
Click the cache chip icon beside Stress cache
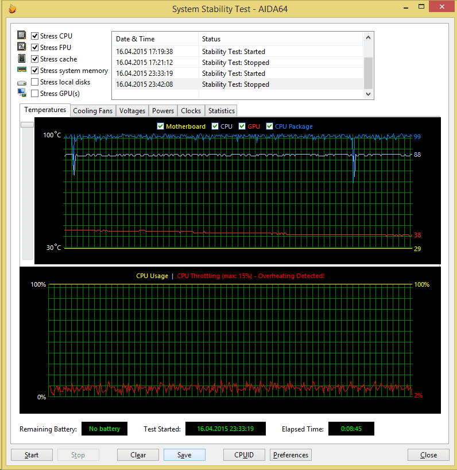point(22,58)
